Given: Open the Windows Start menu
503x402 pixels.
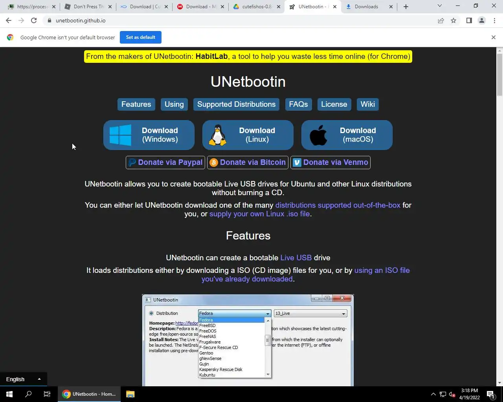Looking at the screenshot, I should tap(9, 394).
